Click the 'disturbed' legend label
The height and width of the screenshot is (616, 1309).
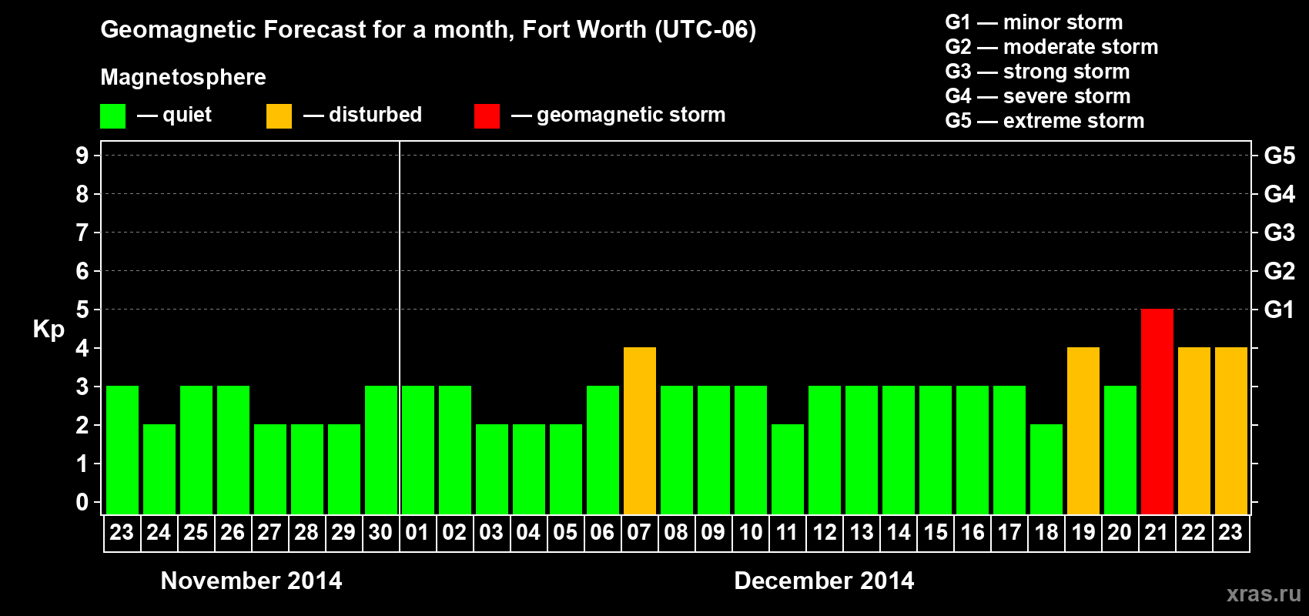(375, 115)
